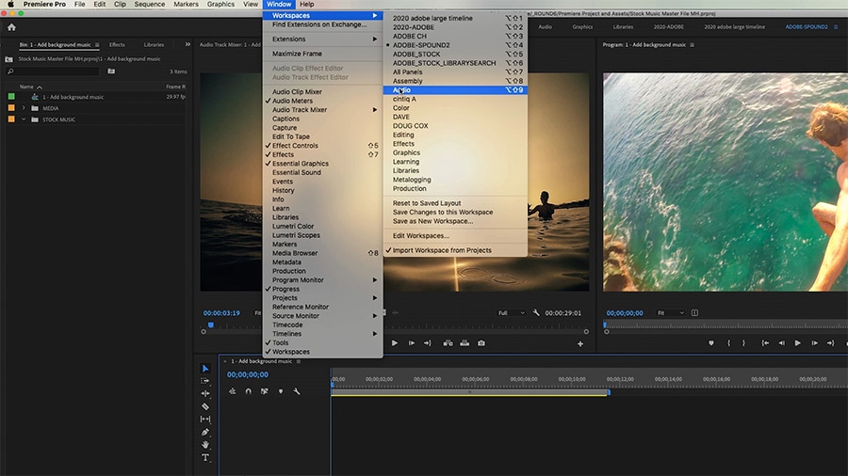The image size is (848, 476).
Task: Select the Pen tool
Action: 205,432
